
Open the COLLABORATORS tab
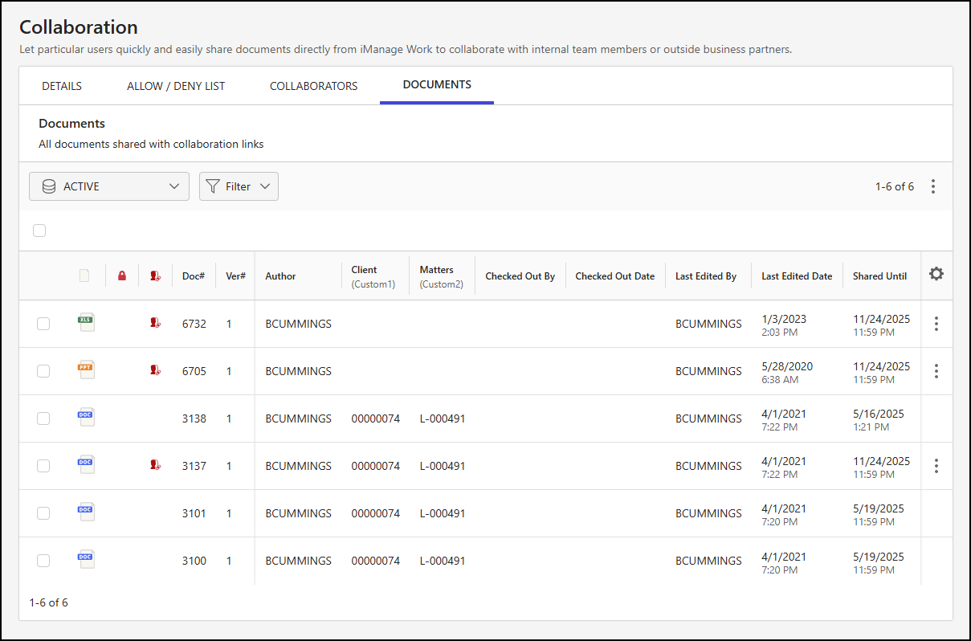pos(313,85)
